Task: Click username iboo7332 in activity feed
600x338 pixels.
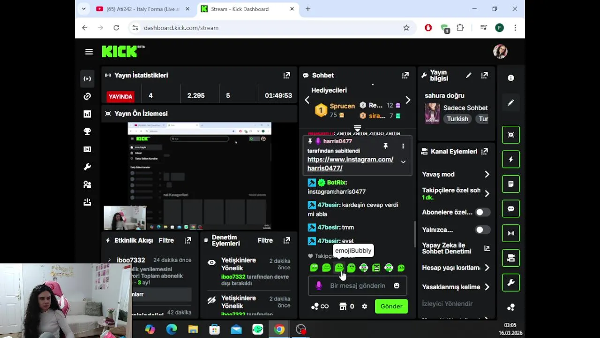Action: pos(131,260)
